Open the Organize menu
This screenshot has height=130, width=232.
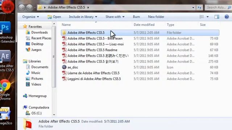tap(30, 17)
